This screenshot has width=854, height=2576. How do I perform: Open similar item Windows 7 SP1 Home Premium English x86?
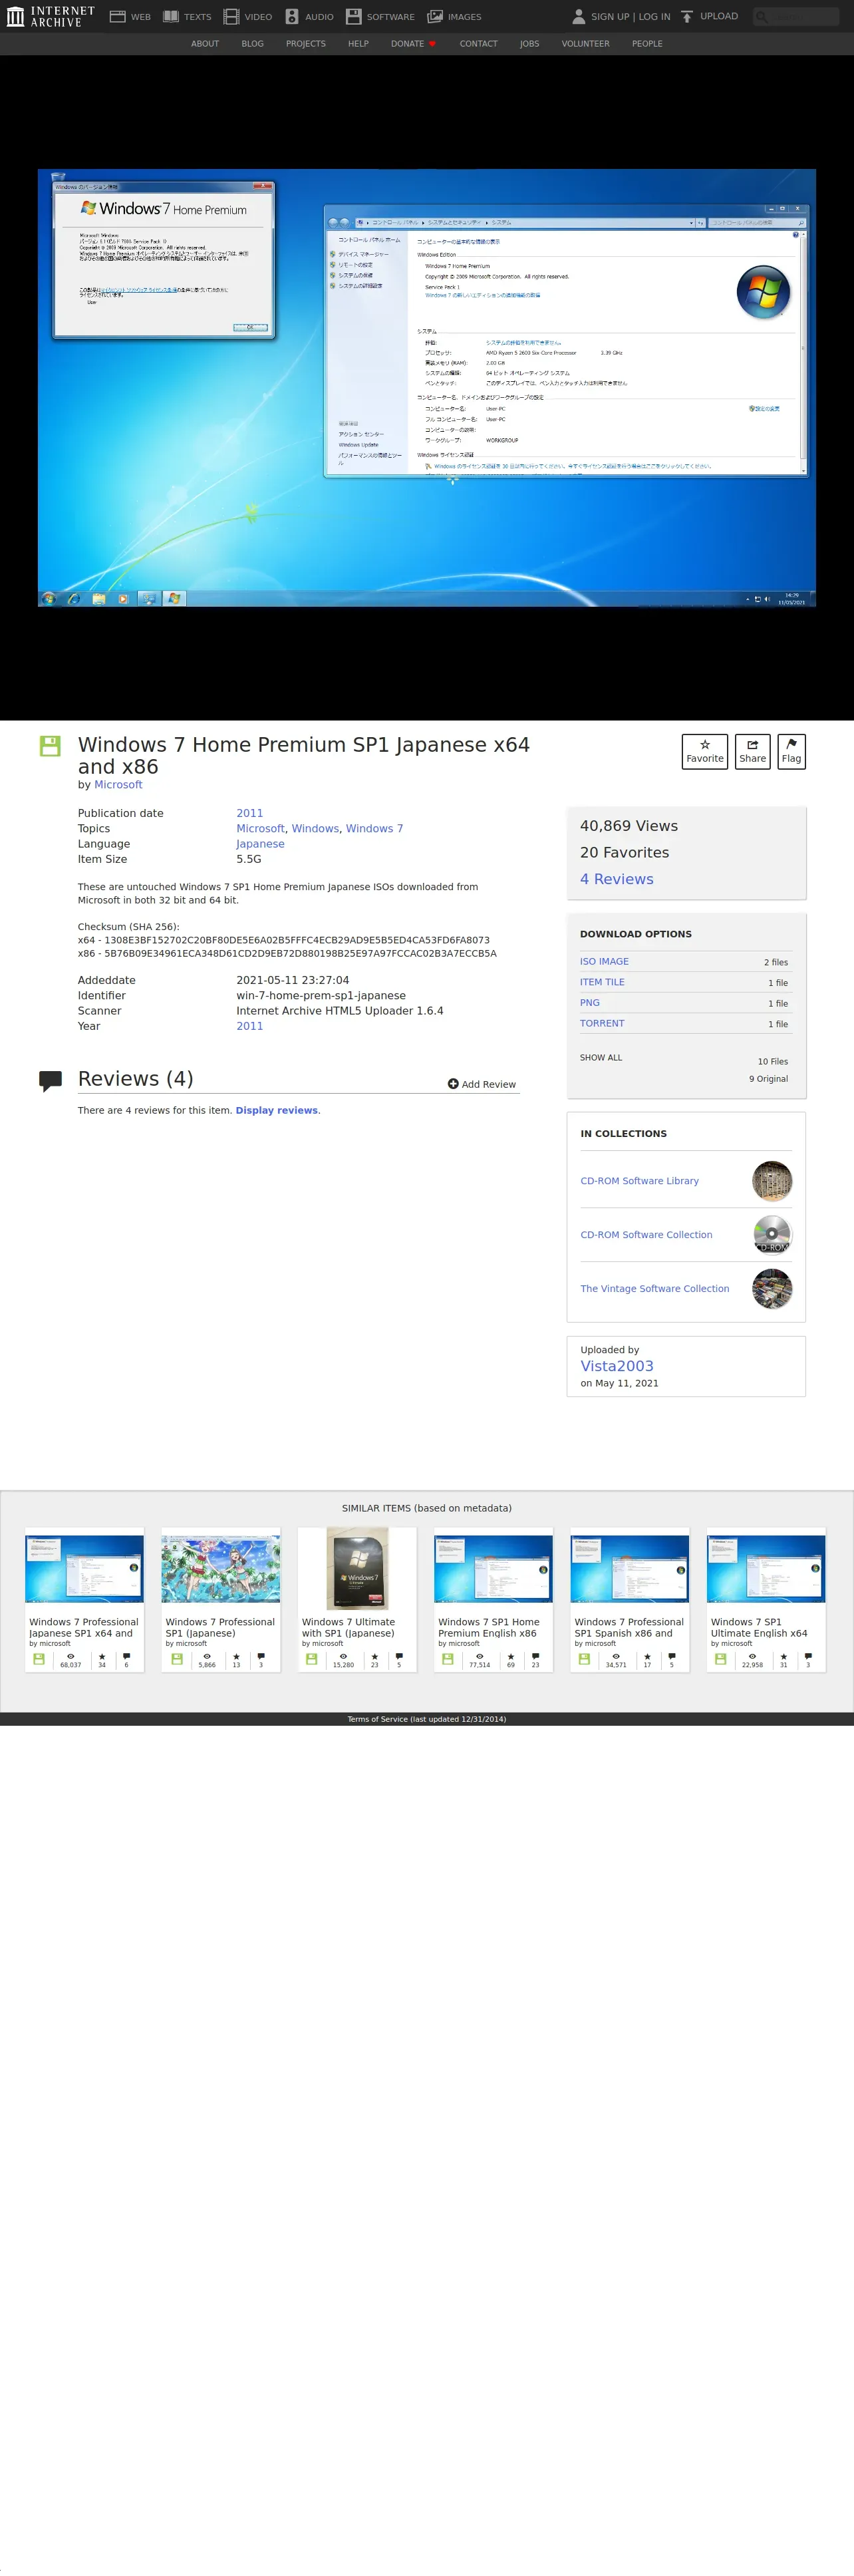coord(493,1599)
